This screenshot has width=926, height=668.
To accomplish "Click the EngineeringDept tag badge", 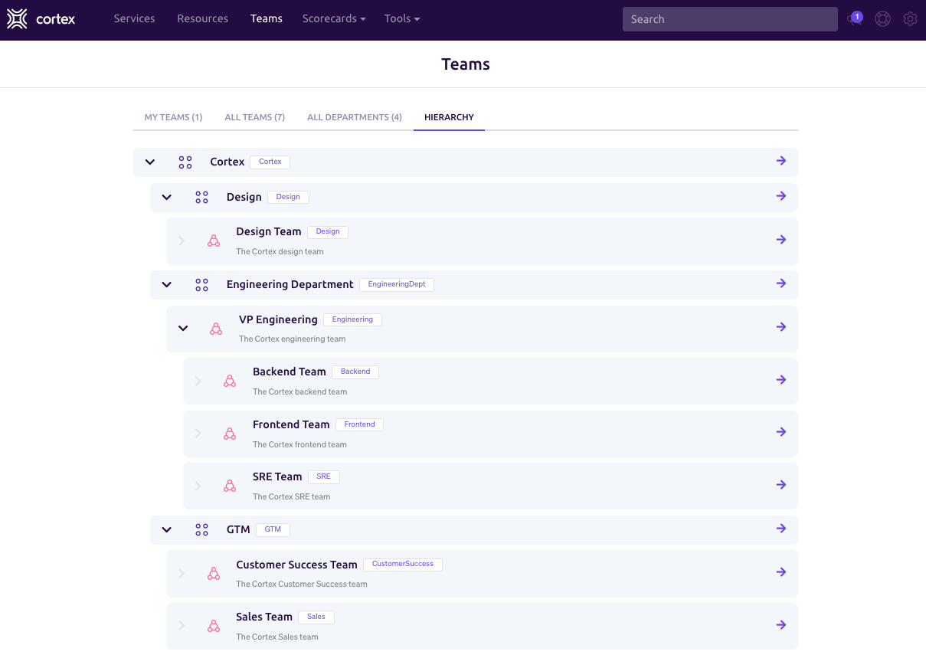I will click(397, 284).
